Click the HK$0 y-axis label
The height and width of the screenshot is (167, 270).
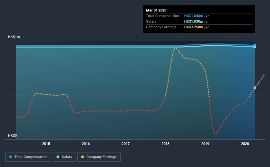coord(12,135)
